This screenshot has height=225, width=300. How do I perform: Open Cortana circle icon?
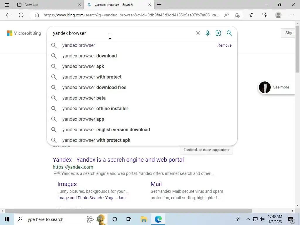115,219
